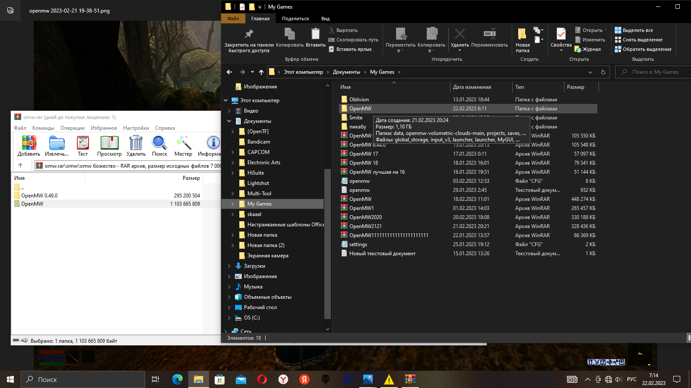Pin to Quick access in Explorer ribbon
691x388 pixels.
coord(249,41)
